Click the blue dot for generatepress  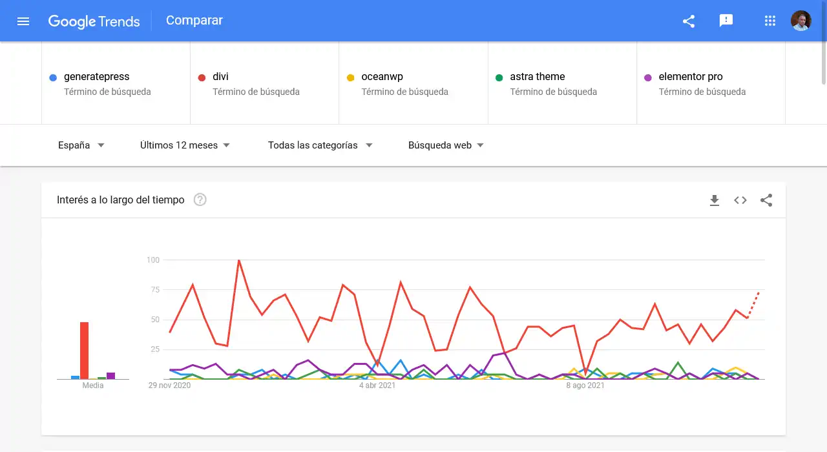(53, 77)
